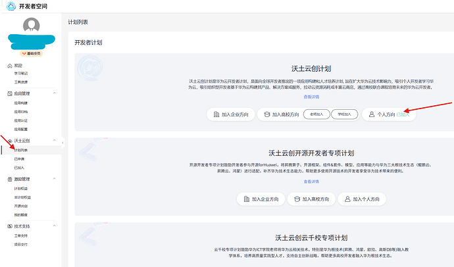Click the 开发者空间 cloud logo

point(11,6)
